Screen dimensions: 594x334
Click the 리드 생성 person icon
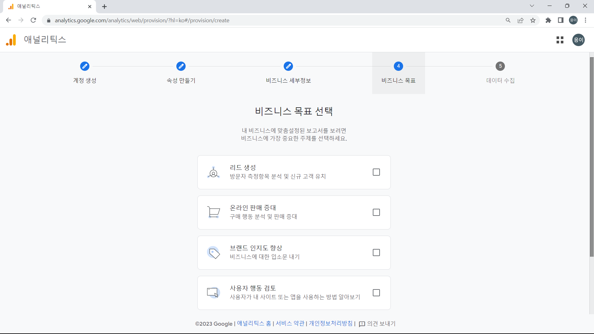[x=213, y=172]
